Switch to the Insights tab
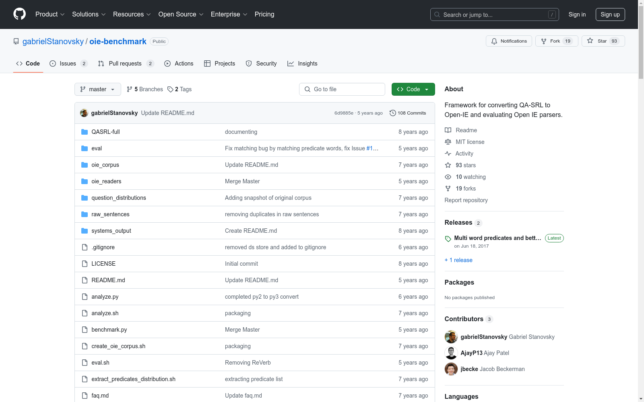This screenshot has height=402, width=644. tap(302, 64)
